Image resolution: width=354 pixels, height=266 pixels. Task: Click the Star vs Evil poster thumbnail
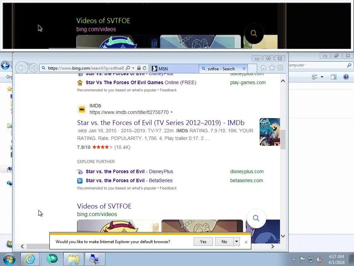click(270, 132)
